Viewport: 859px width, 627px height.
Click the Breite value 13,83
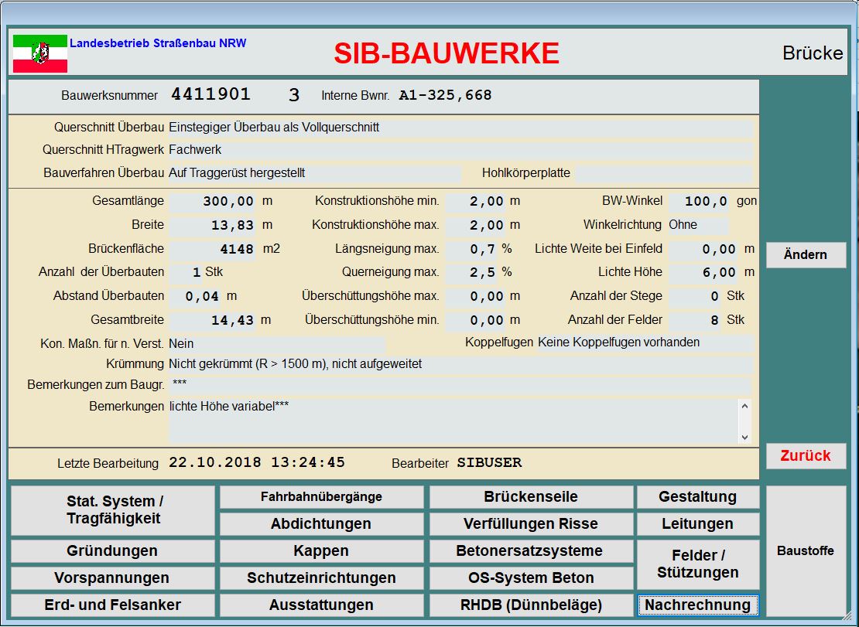[212, 226]
